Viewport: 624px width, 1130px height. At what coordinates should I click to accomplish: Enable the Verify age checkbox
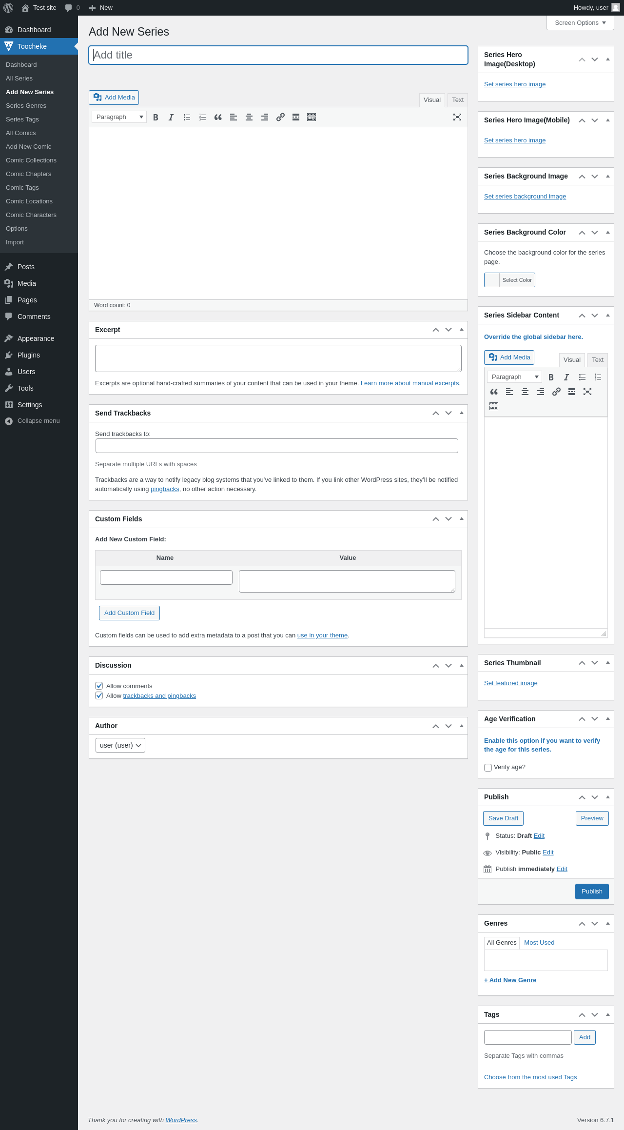pos(488,767)
